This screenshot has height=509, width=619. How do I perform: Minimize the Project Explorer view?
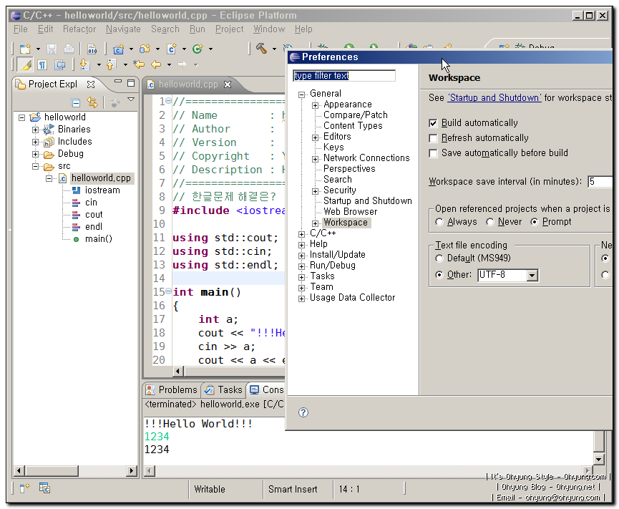click(x=117, y=82)
